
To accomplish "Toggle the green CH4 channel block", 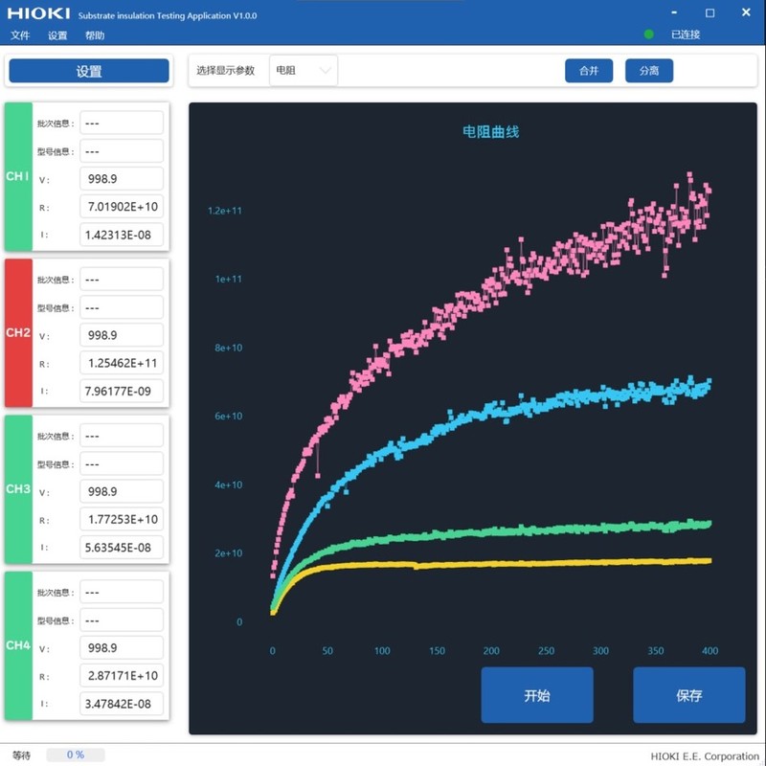I will tap(18, 645).
